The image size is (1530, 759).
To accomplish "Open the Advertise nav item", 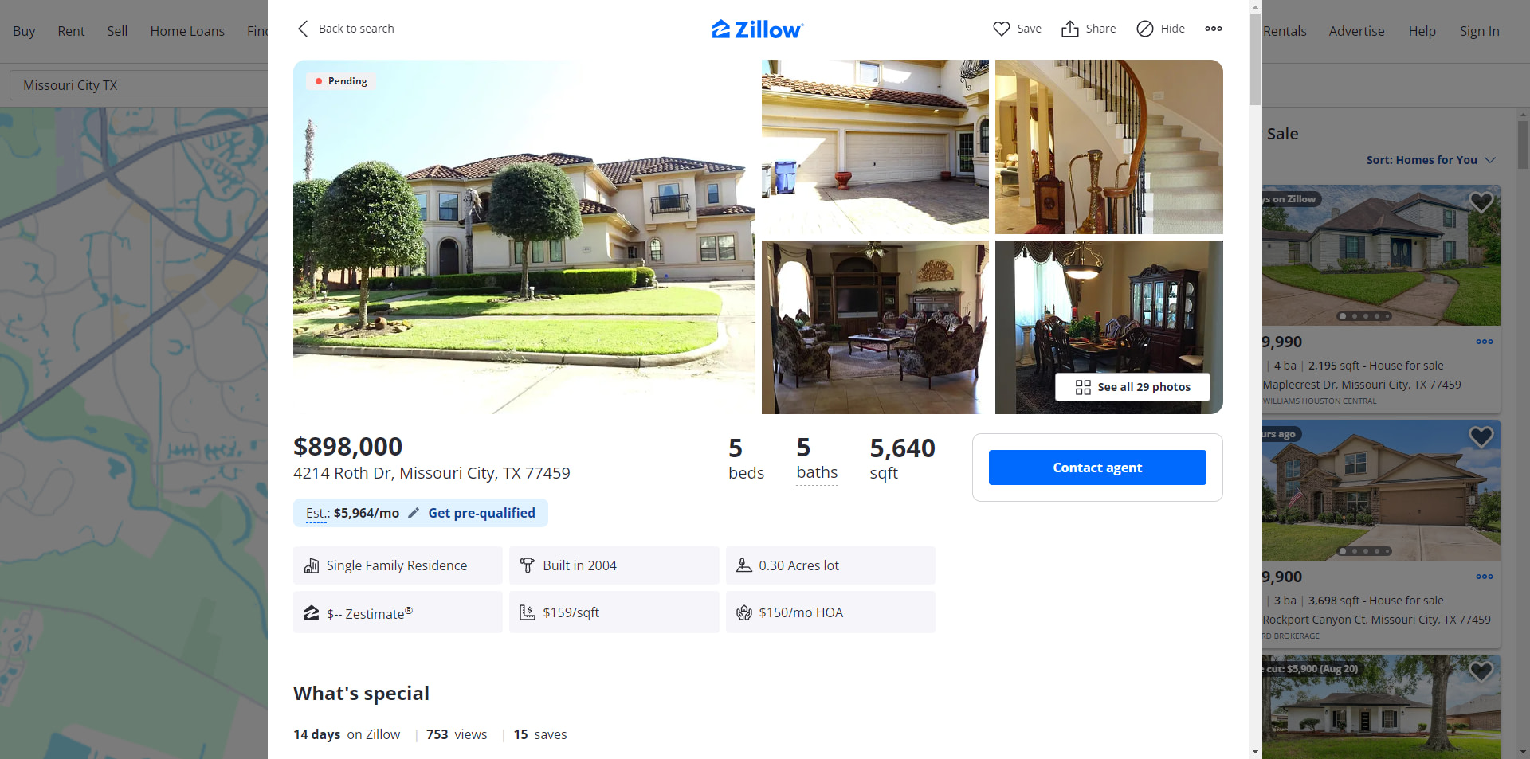I will [x=1356, y=31].
